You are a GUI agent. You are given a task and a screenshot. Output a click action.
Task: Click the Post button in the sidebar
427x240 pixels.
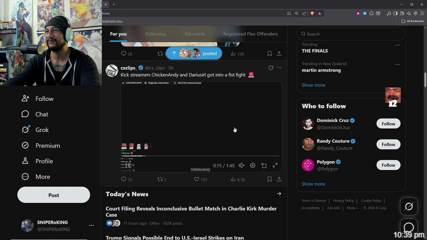coord(54,195)
